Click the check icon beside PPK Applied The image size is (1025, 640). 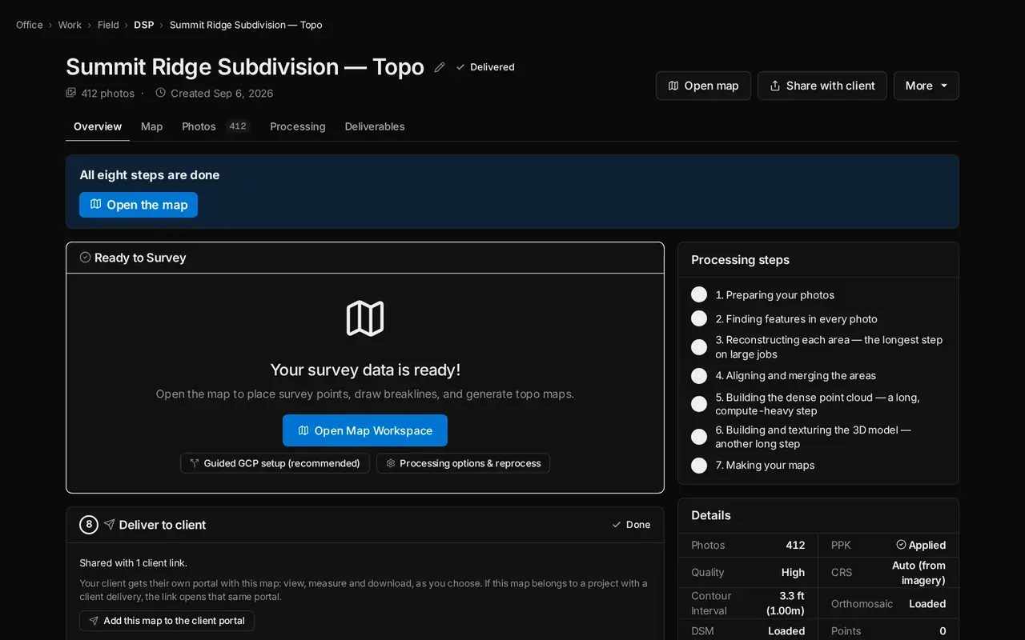tap(901, 545)
